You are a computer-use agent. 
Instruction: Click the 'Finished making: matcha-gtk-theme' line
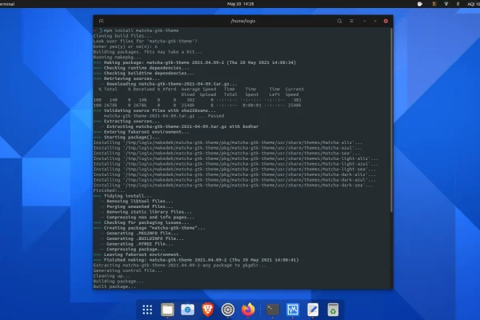click(196, 260)
